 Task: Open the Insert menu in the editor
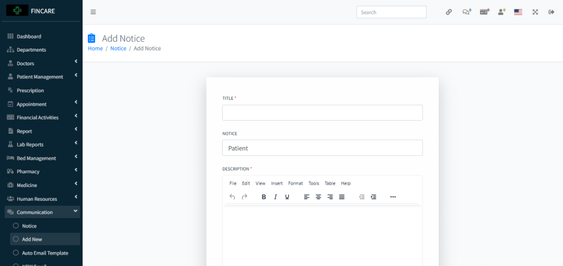point(277,183)
